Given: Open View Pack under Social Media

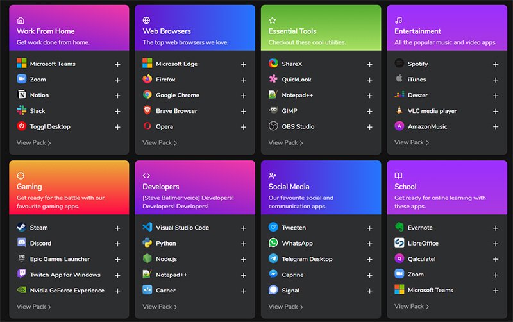Looking at the screenshot, I should 285,307.
